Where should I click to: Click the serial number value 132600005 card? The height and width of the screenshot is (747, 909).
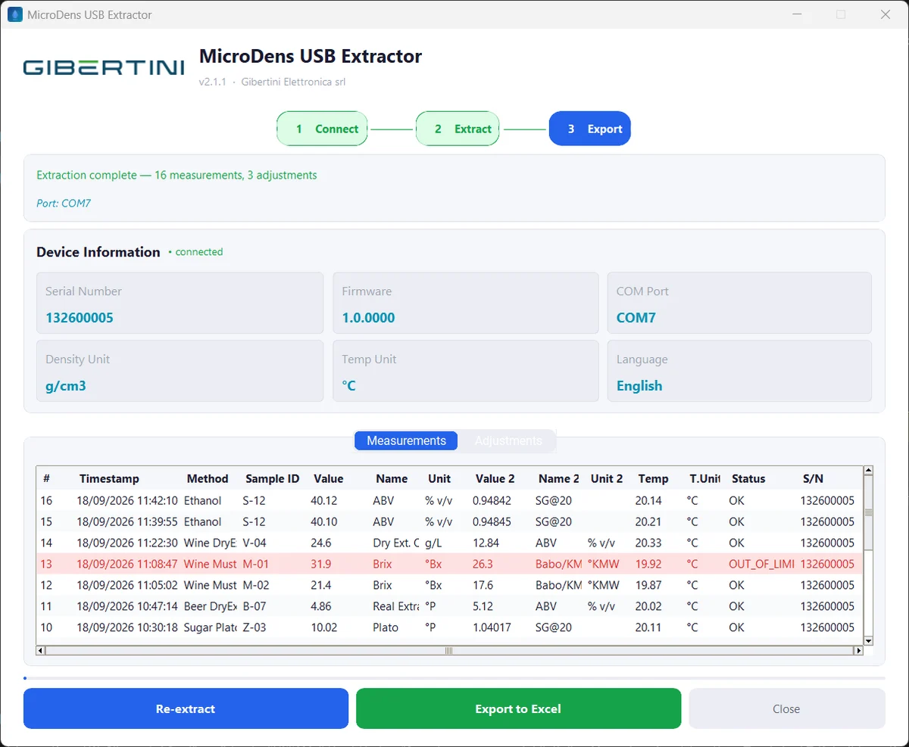click(180, 303)
